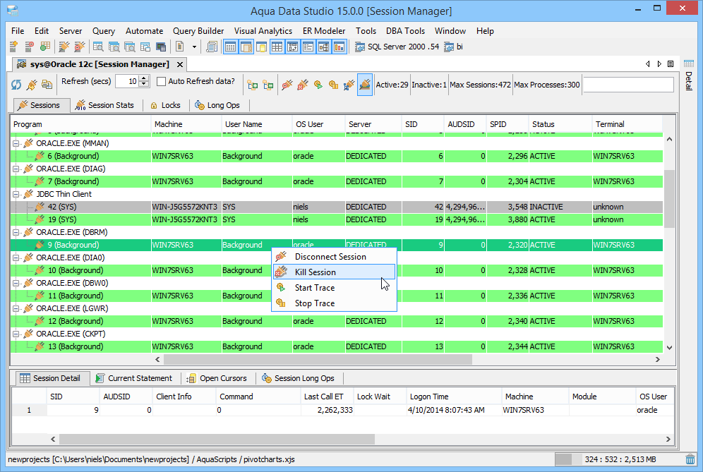Click the bi connection button
The image size is (703, 472).
(454, 47)
